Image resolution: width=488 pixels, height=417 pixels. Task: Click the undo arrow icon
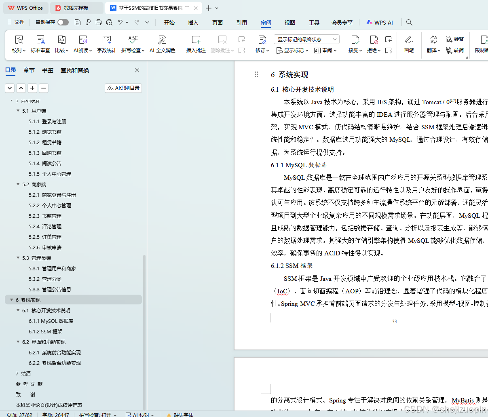click(120, 22)
